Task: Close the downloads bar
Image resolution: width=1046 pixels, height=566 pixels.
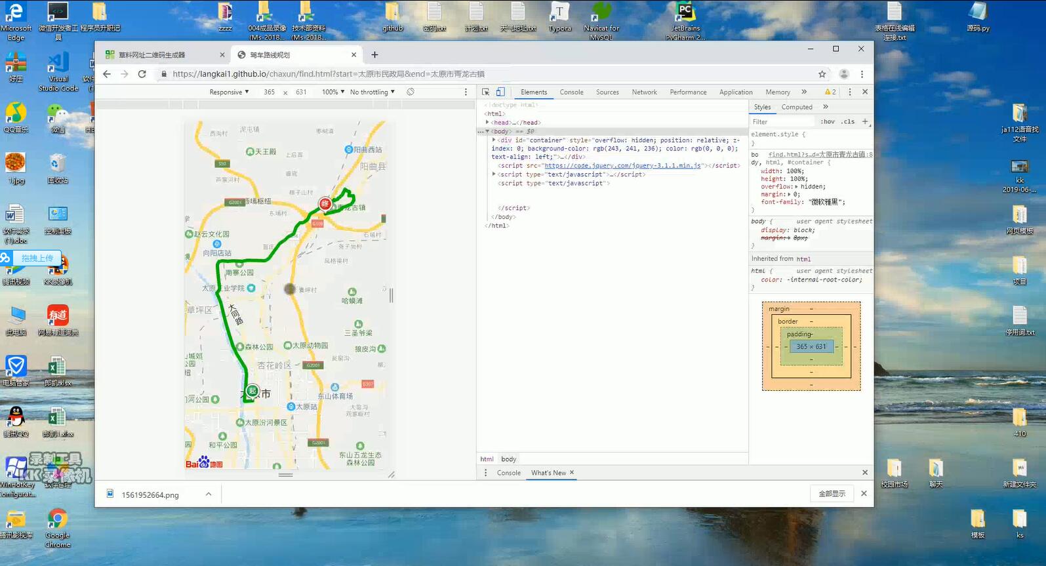Action: click(x=864, y=494)
